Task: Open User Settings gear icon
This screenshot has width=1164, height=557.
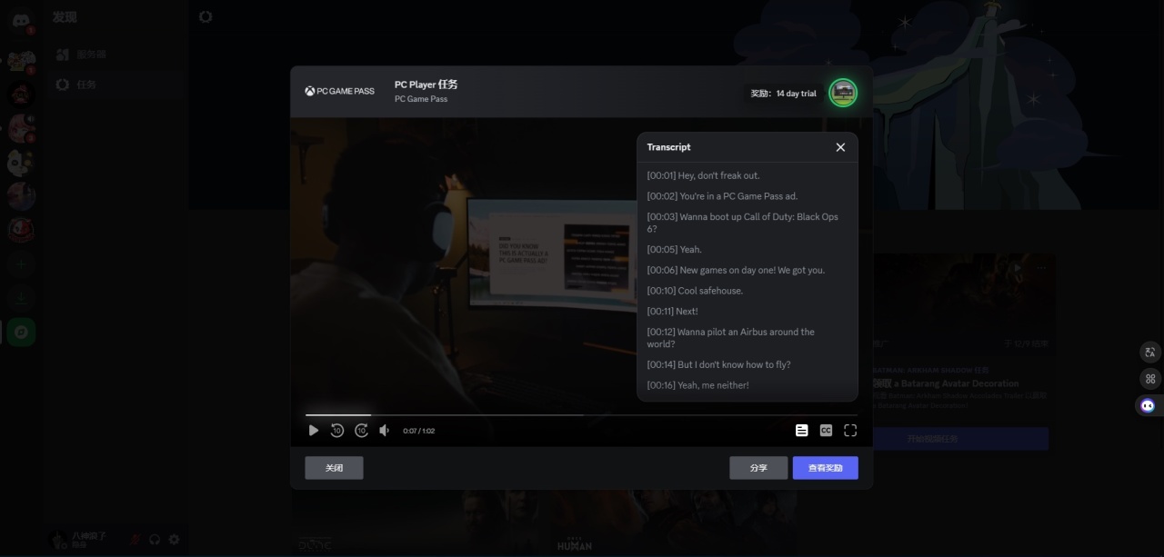Action: tap(175, 539)
